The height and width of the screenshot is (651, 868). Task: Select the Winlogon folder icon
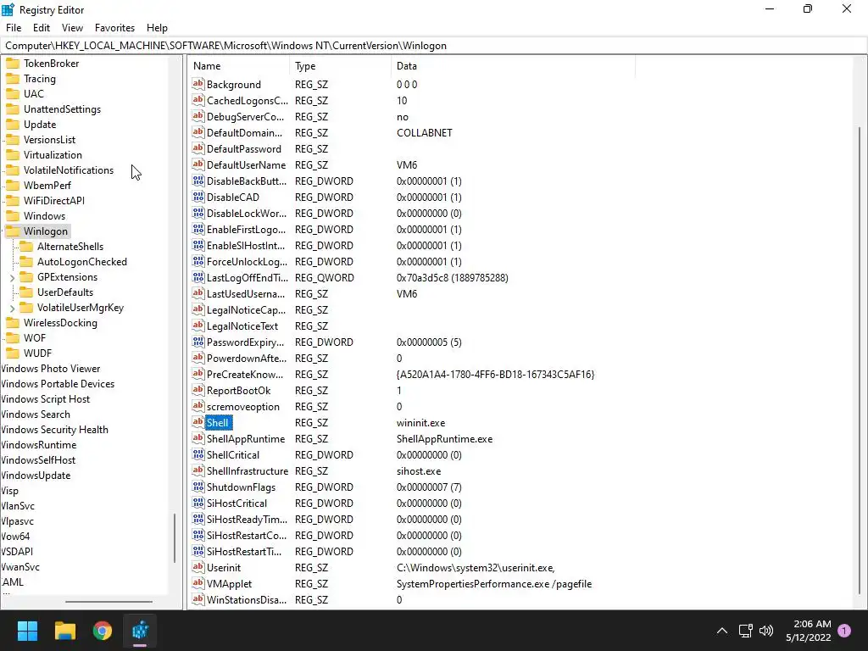[x=13, y=231]
